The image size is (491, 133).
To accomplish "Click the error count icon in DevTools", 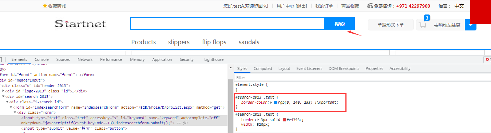I will [x=487, y=59].
